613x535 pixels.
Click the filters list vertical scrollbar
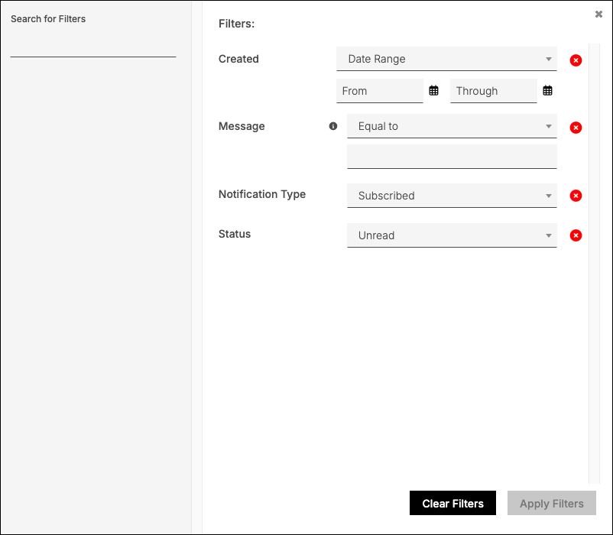[594, 264]
